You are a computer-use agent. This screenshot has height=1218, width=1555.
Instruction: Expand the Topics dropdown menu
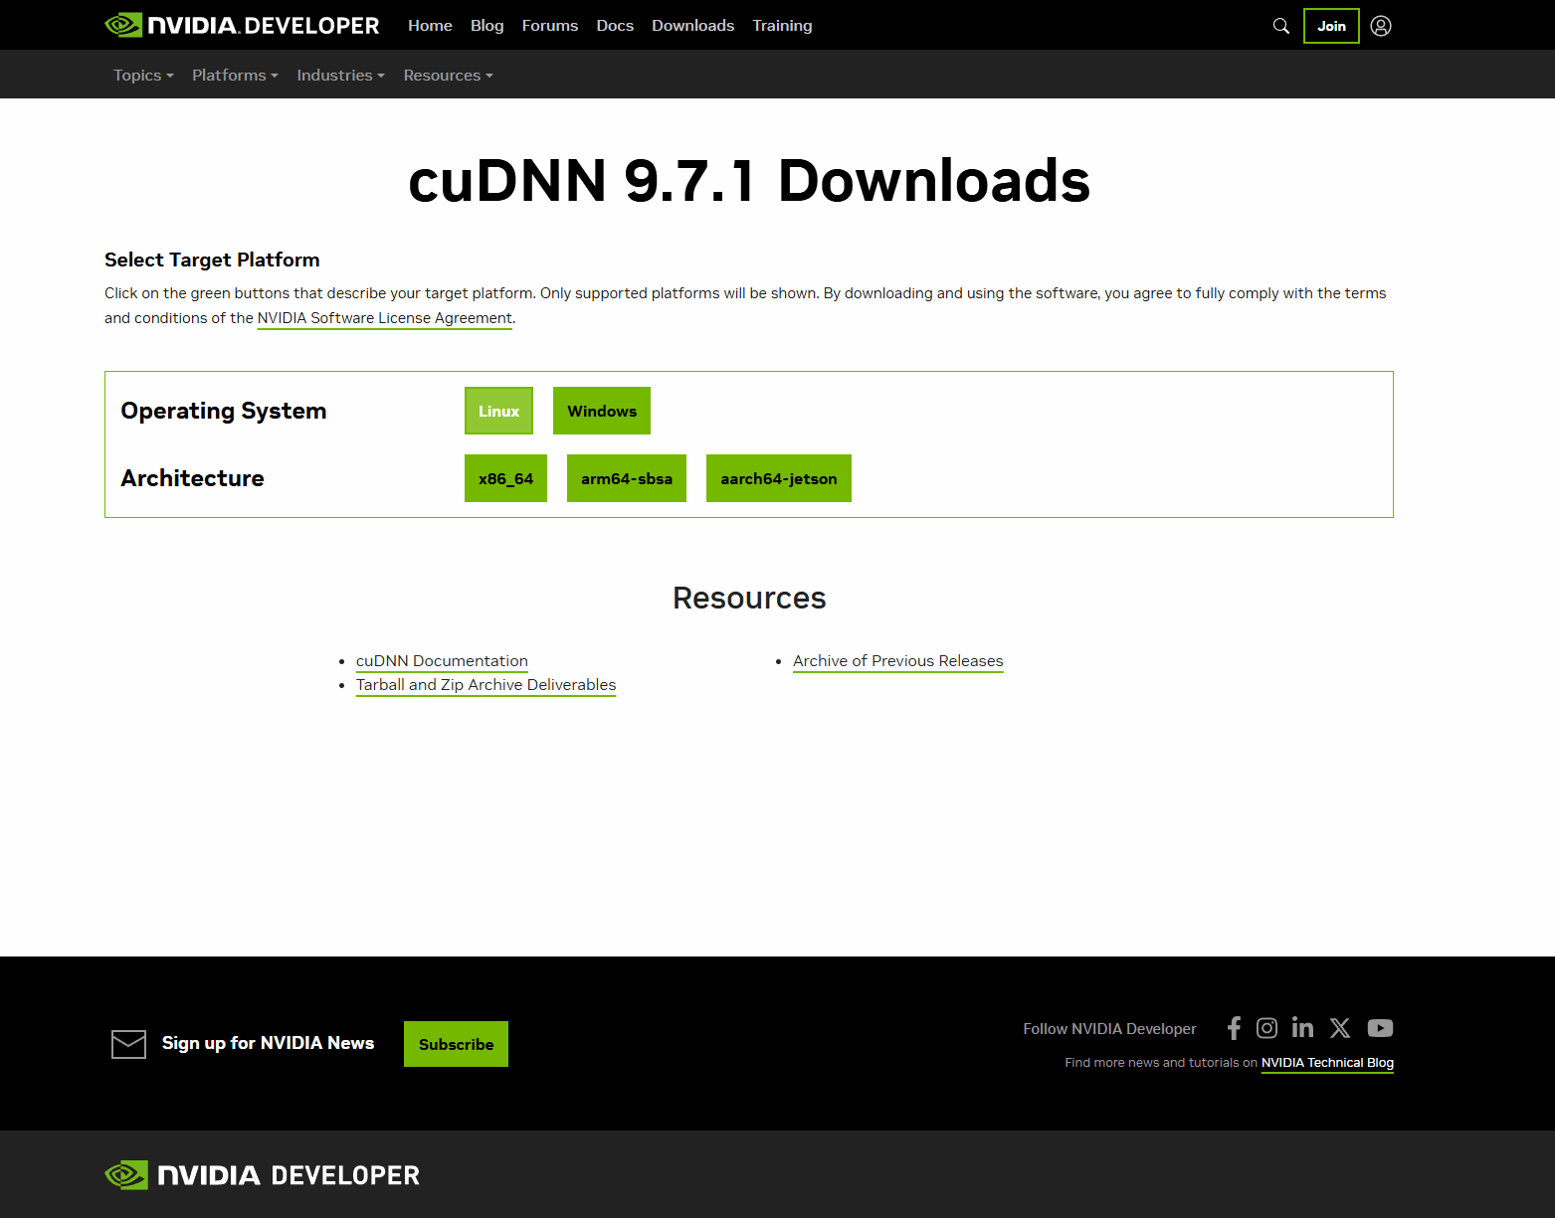(x=143, y=76)
